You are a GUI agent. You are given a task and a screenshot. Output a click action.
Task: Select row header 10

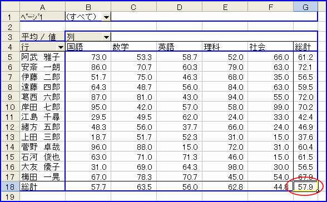[11, 107]
